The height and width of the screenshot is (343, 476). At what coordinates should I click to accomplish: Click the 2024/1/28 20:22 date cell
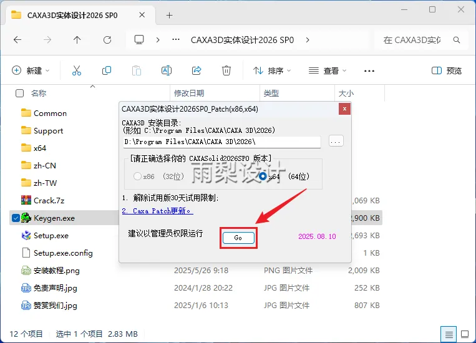(x=203, y=287)
